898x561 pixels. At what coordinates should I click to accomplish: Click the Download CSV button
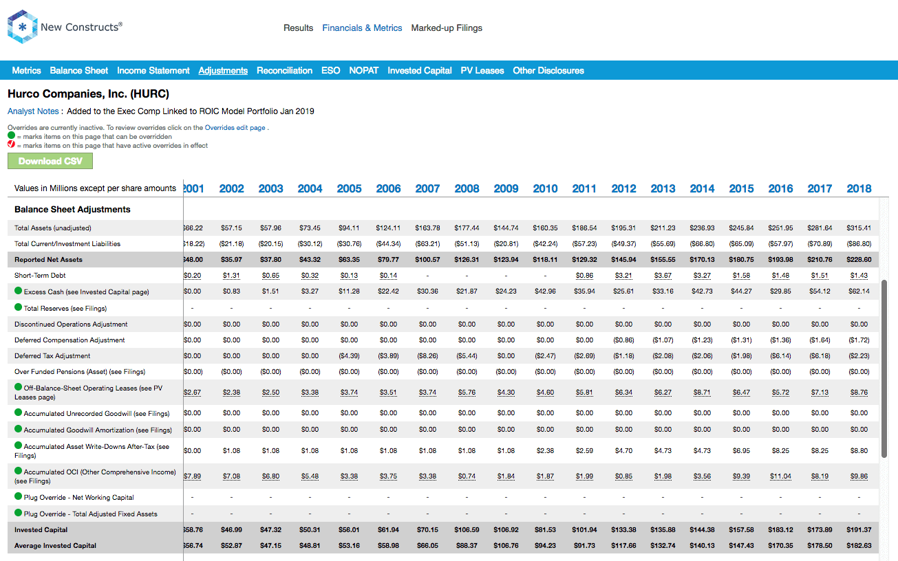click(x=50, y=161)
